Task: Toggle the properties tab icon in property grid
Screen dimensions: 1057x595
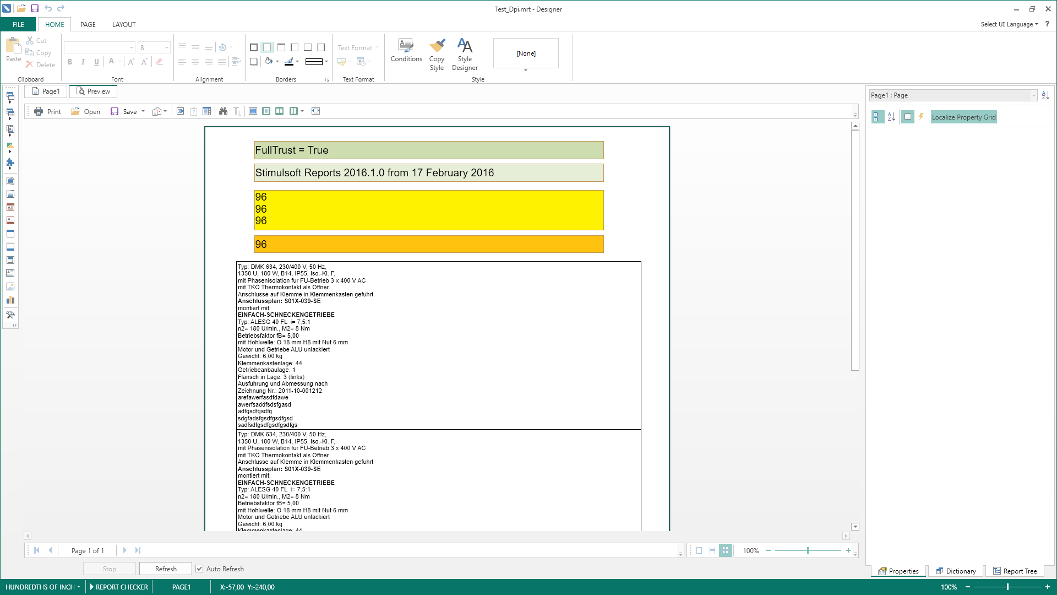Action: (x=908, y=117)
